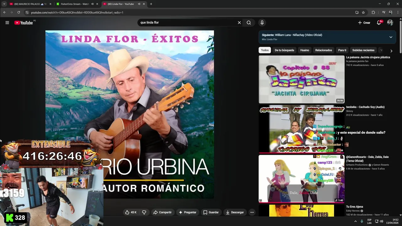This screenshot has height=226, width=402.
Task: Dislike the Linda Flor video
Action: (144, 212)
